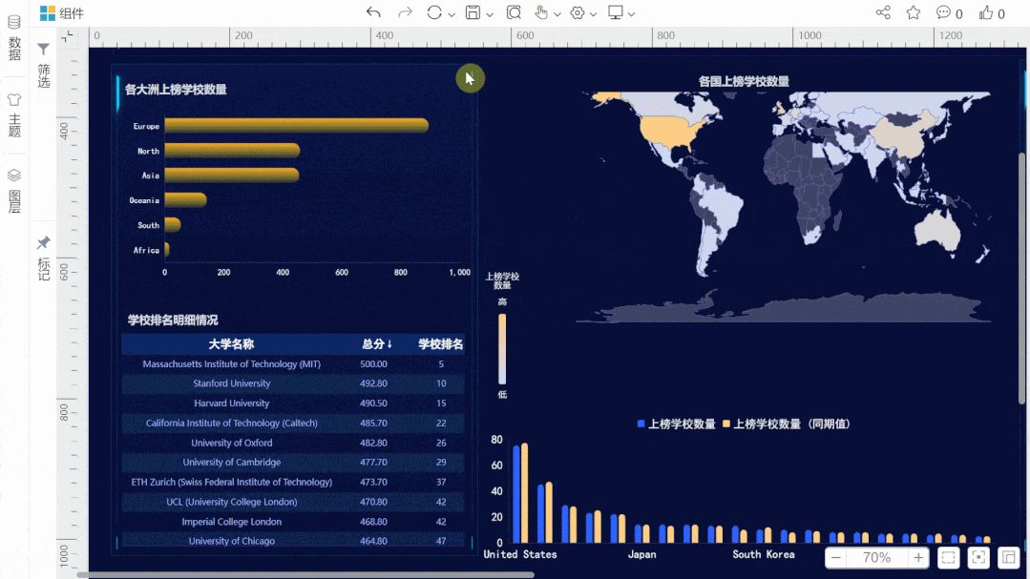The width and height of the screenshot is (1030, 579).
Task: Click the 70% zoom level field
Action: (876, 558)
